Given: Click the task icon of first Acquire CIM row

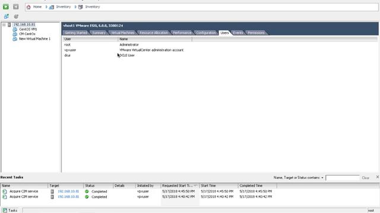Looking at the screenshot, I should 5,191.
